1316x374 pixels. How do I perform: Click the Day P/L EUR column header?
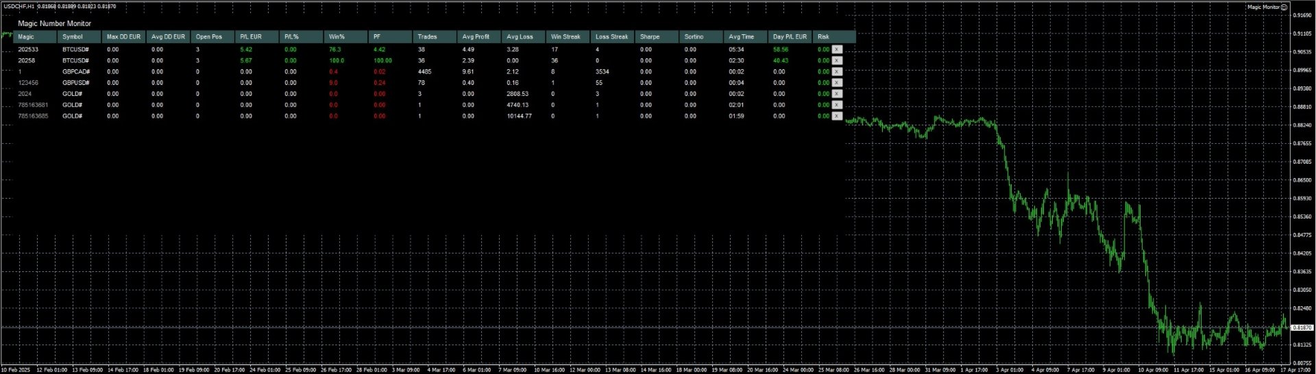tap(789, 37)
